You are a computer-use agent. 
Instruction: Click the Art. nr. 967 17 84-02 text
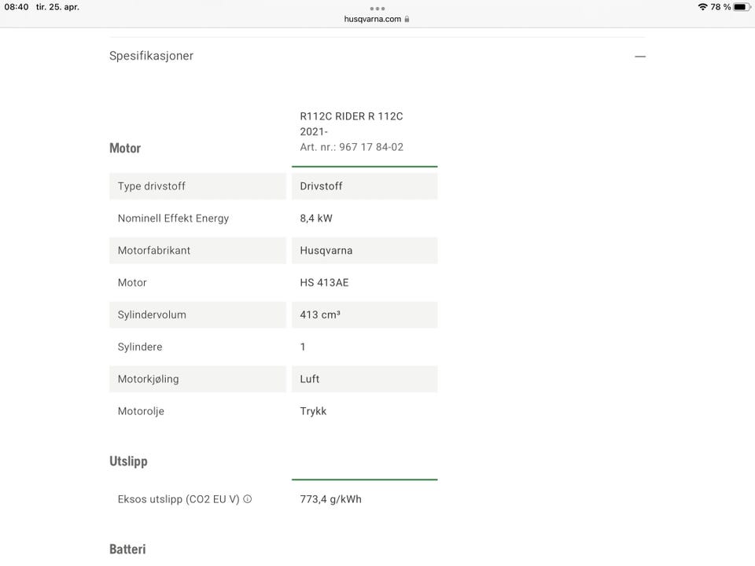pos(352,147)
